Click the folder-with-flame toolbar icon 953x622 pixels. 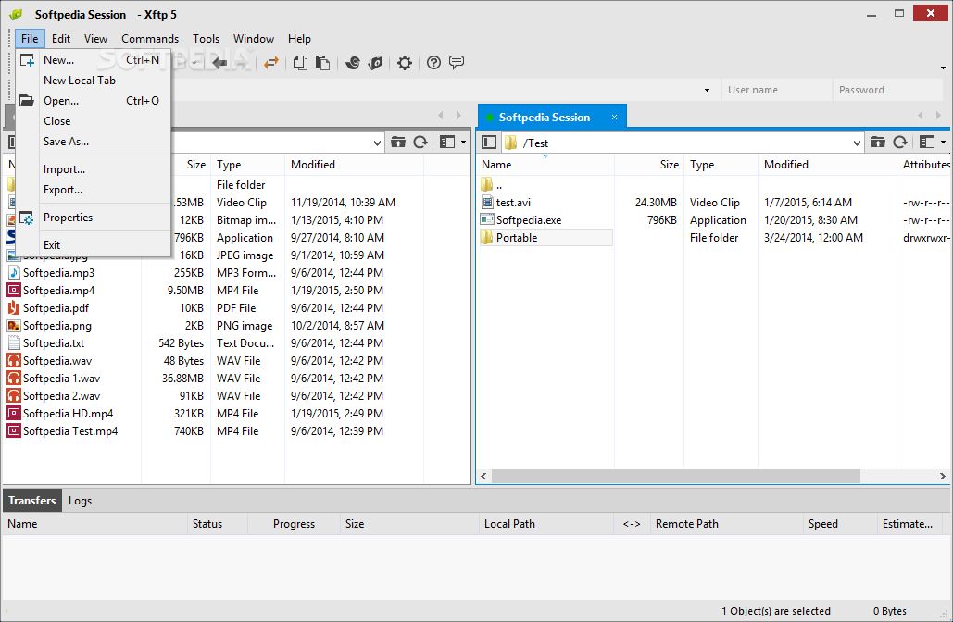(x=376, y=63)
